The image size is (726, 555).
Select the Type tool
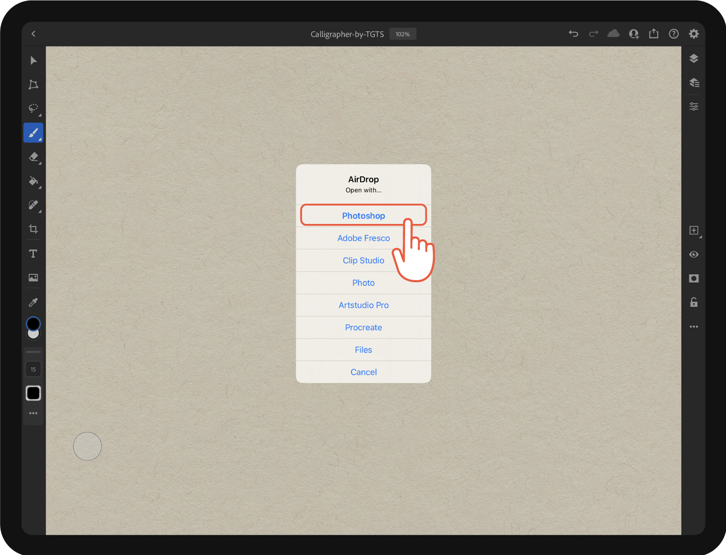coord(33,254)
